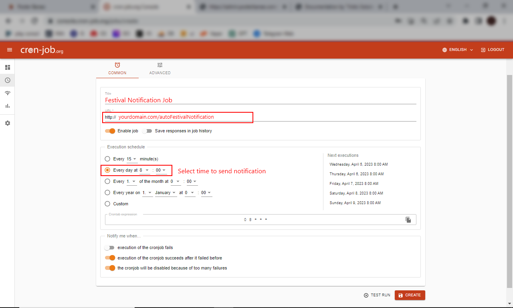
Task: Open the hour dropdown for every day
Action: pyautogui.click(x=145, y=170)
